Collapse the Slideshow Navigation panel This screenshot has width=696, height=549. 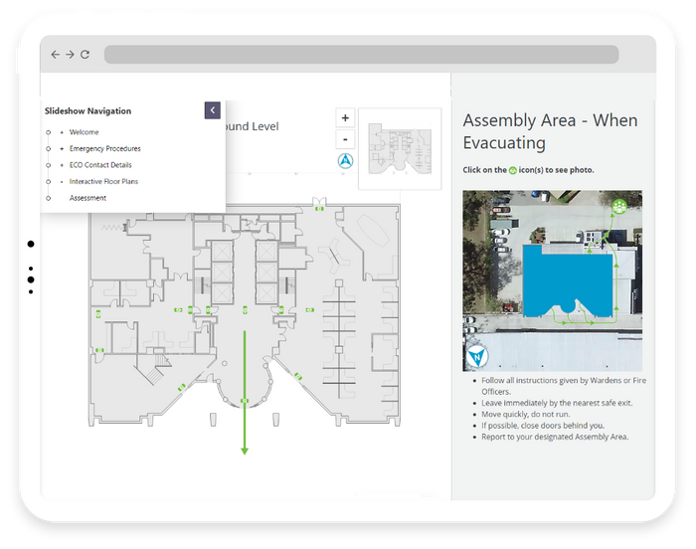(x=213, y=110)
